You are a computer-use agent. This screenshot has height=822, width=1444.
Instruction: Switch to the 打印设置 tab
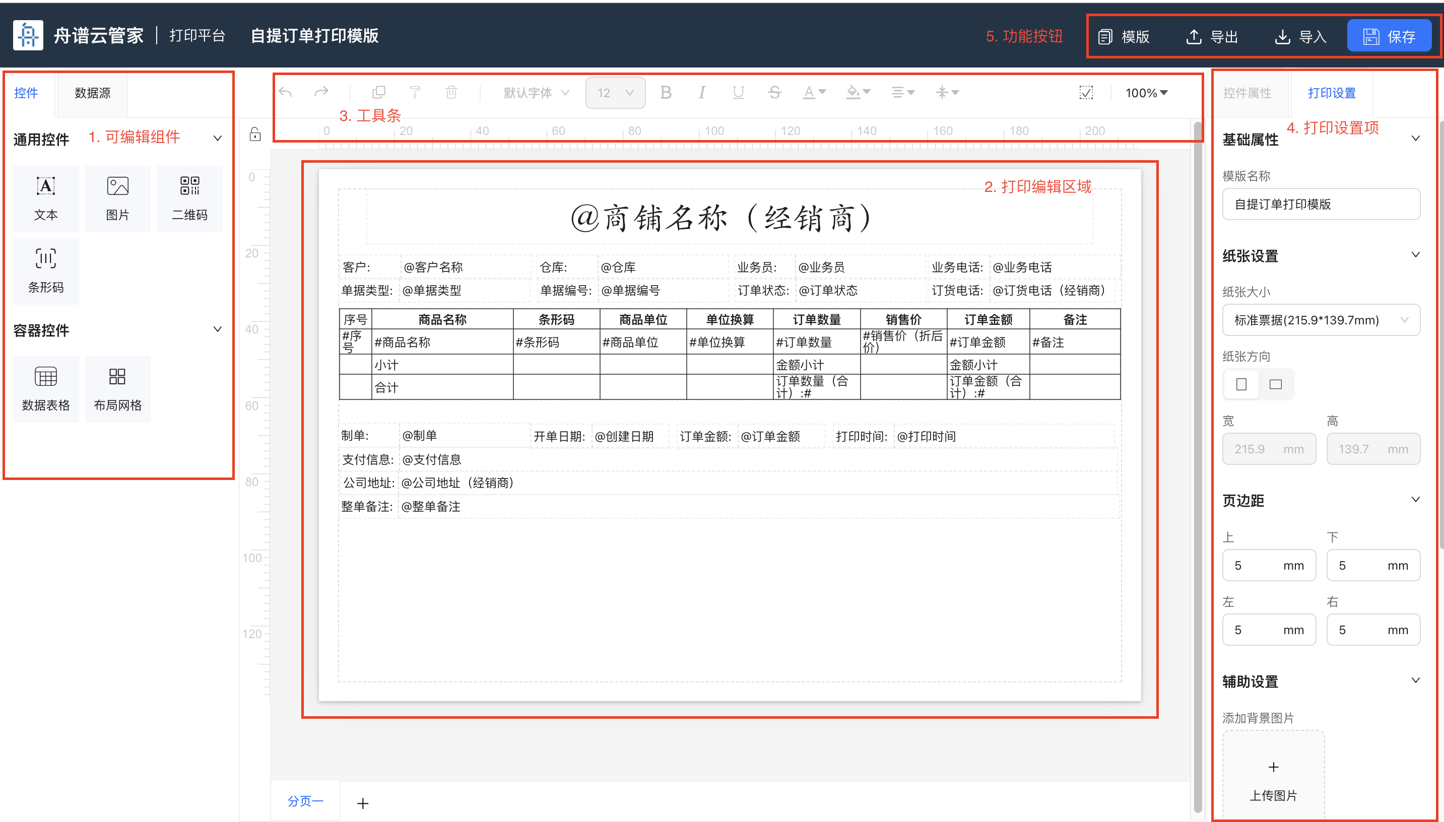(x=1332, y=93)
